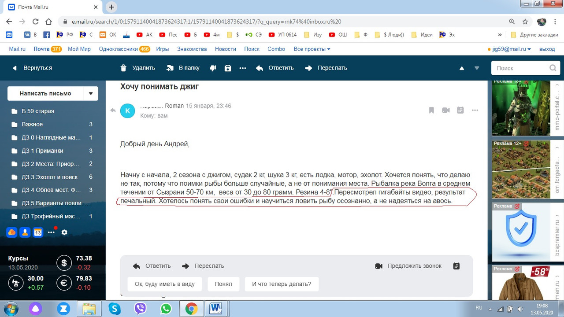Open more actions with the toolbar ellipsis icon

(x=244, y=68)
